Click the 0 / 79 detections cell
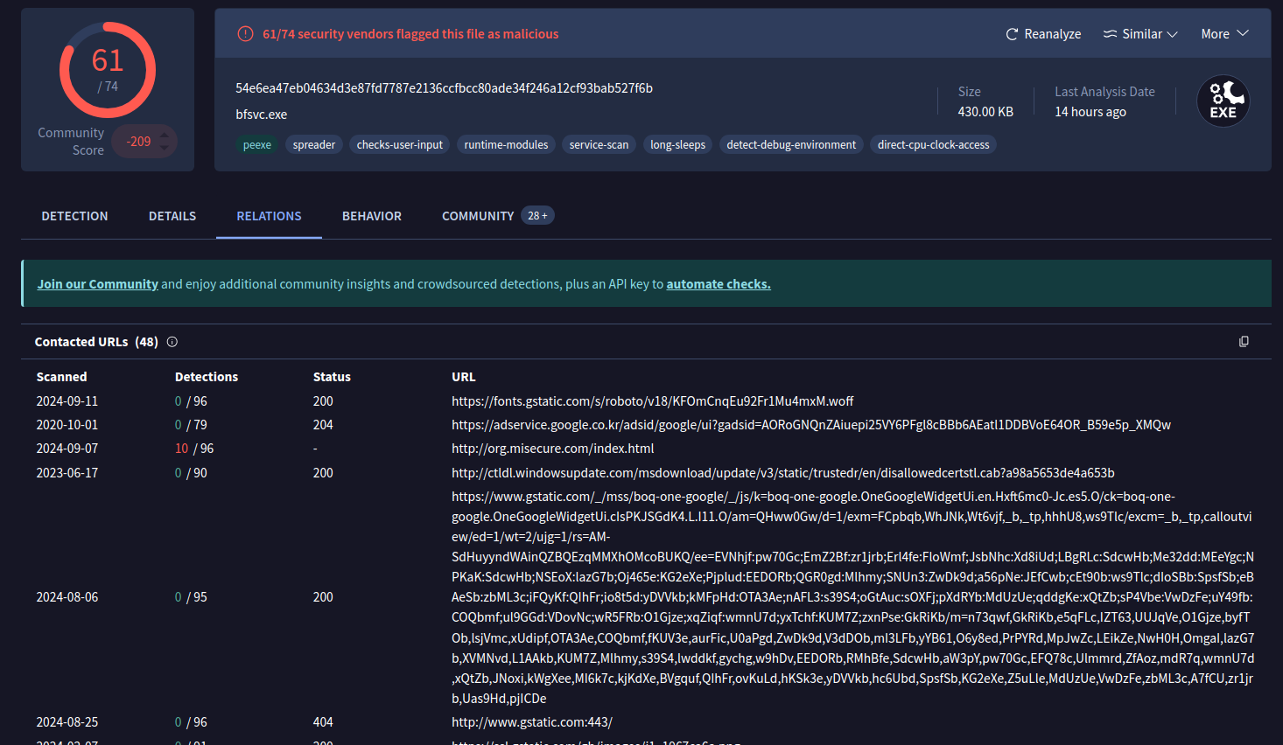Screen dimensions: 1283x745 191,425
